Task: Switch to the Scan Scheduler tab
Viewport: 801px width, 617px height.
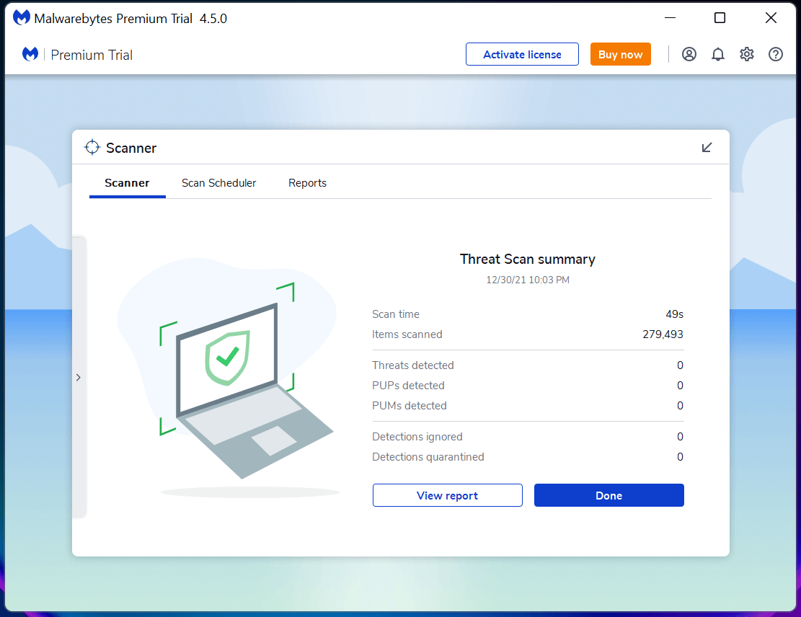Action: click(x=218, y=183)
